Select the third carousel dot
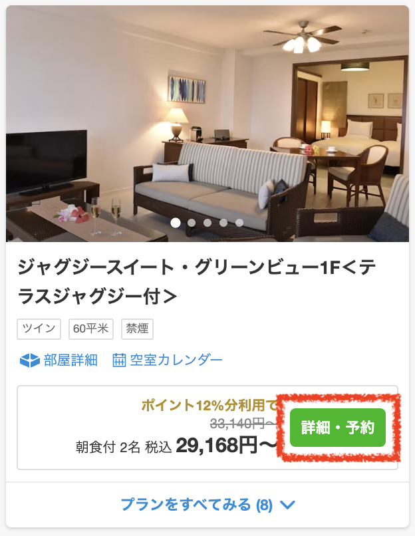 (x=207, y=223)
